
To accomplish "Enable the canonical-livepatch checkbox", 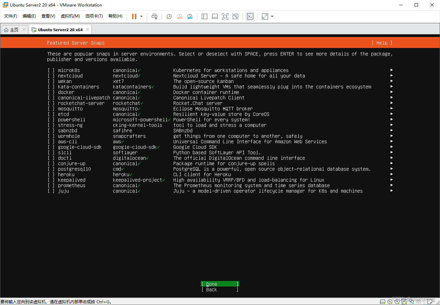I will click(51, 98).
